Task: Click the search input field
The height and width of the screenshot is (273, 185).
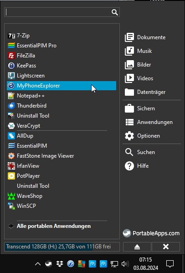Action: pos(62,12)
